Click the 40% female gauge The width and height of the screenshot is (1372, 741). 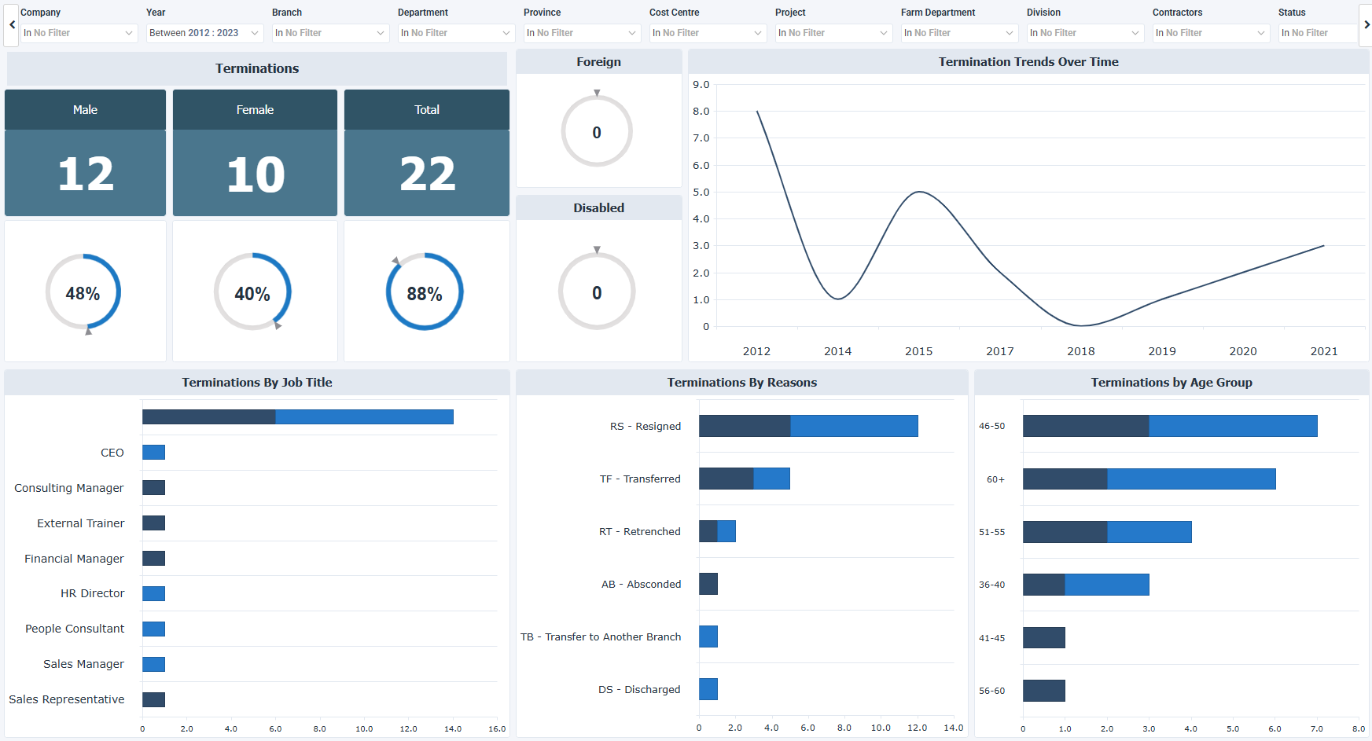(x=252, y=292)
